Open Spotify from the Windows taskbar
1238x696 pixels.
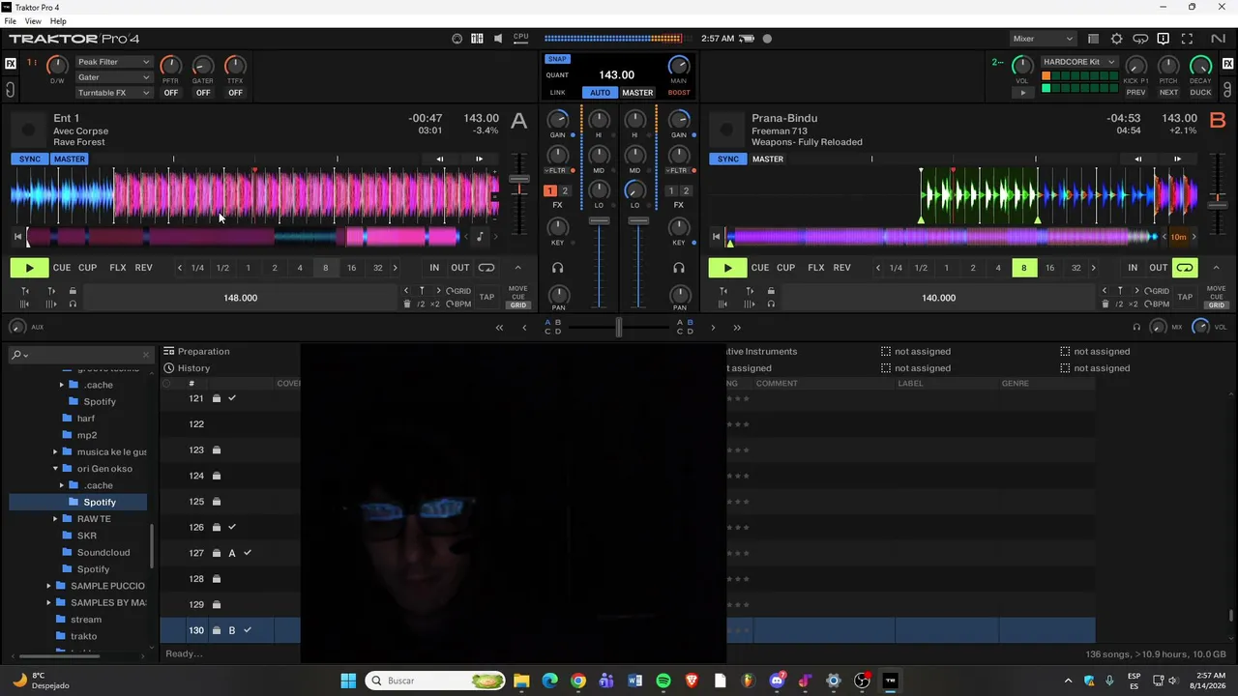coord(663,681)
